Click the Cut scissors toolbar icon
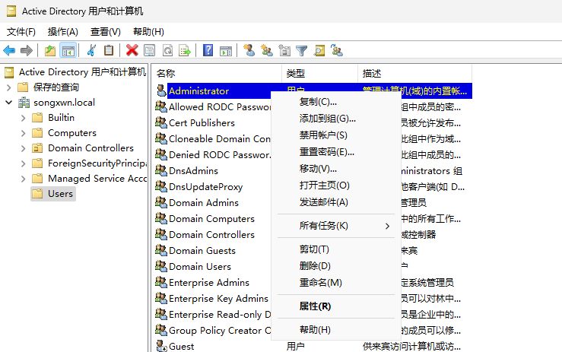The image size is (562, 352). [91, 51]
